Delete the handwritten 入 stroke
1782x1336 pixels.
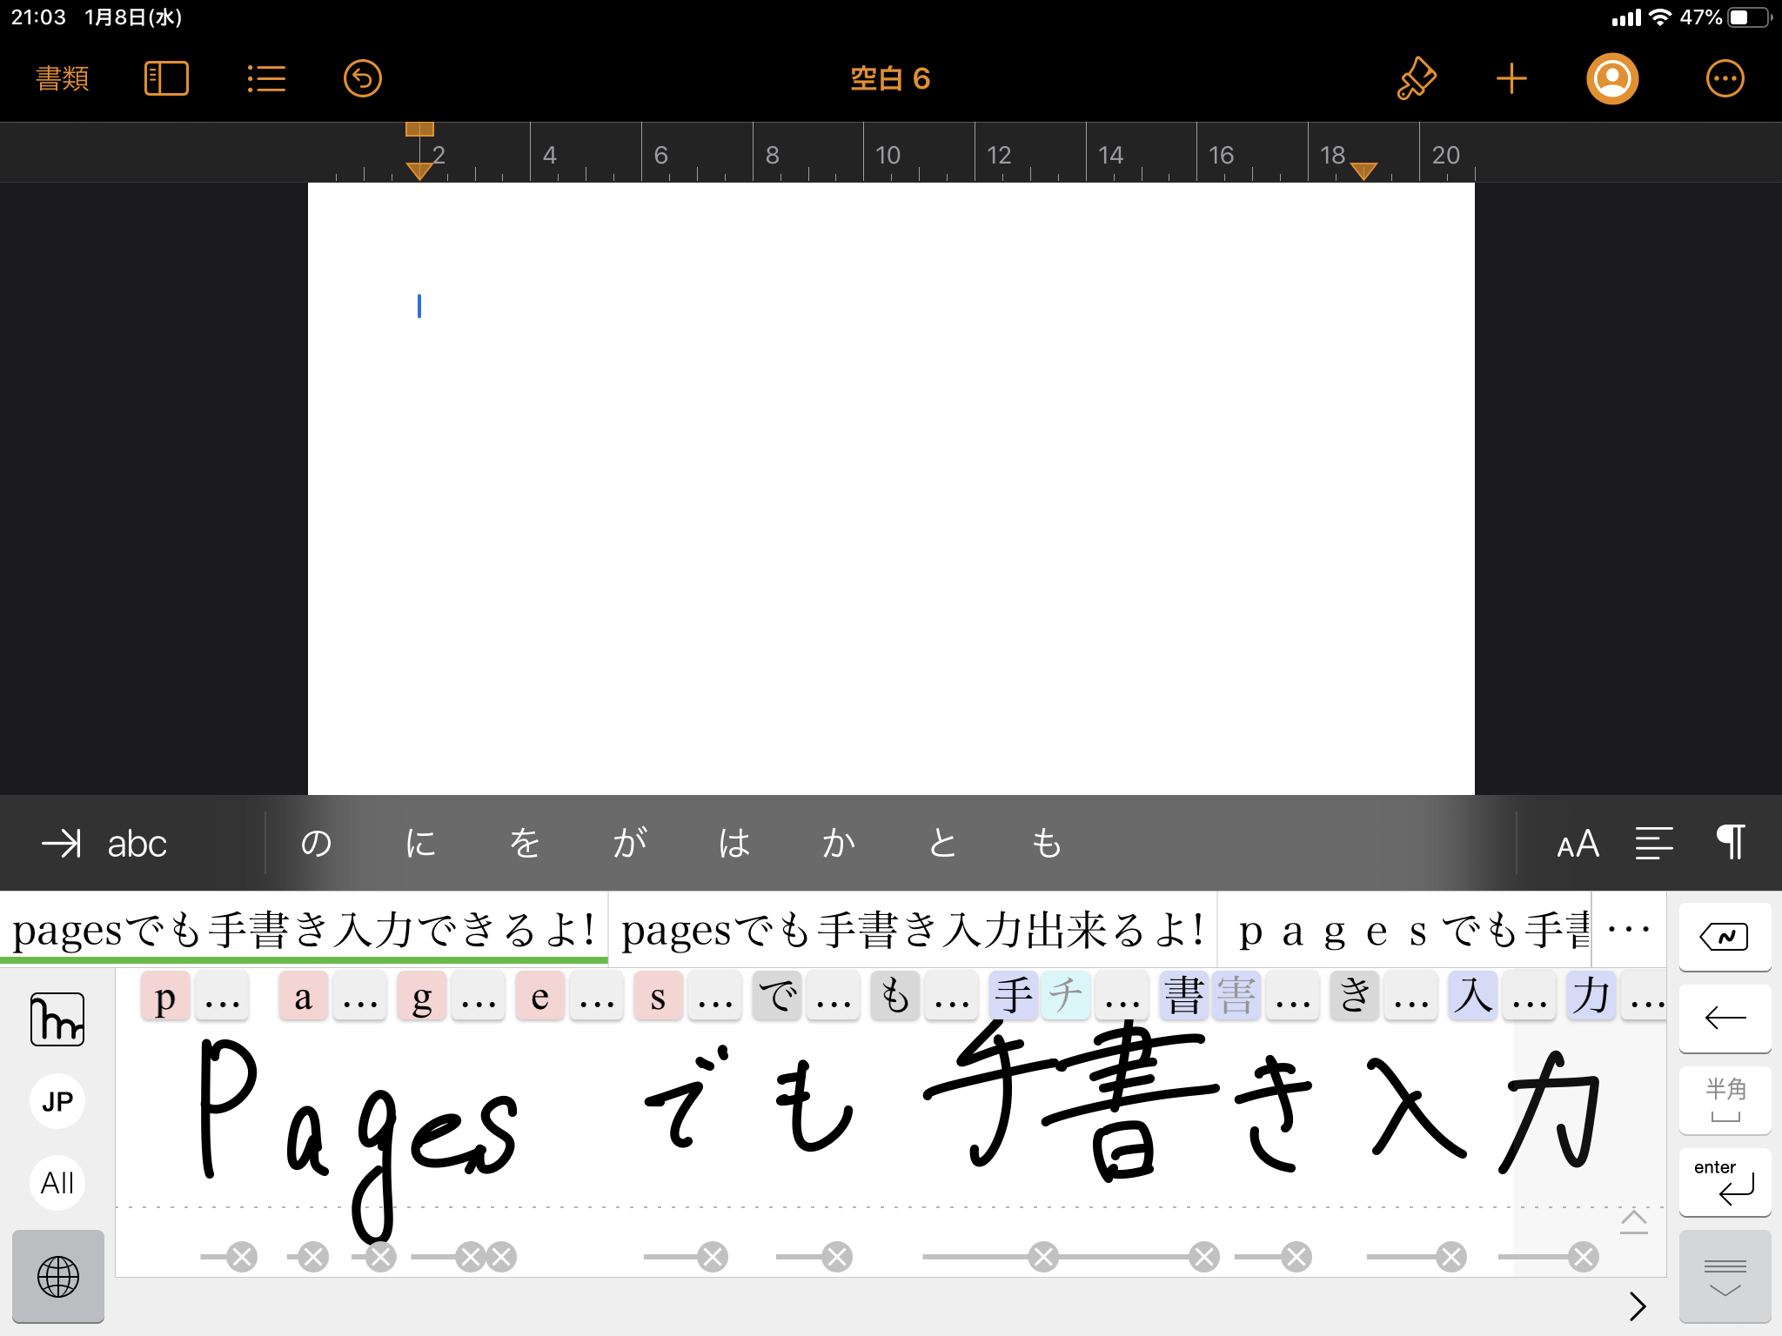(x=1451, y=1257)
